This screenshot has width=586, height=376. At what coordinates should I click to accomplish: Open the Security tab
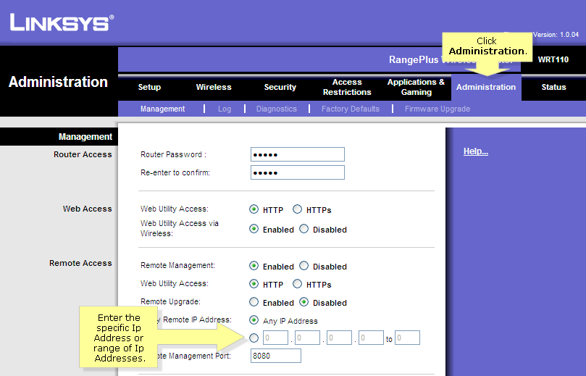(280, 88)
